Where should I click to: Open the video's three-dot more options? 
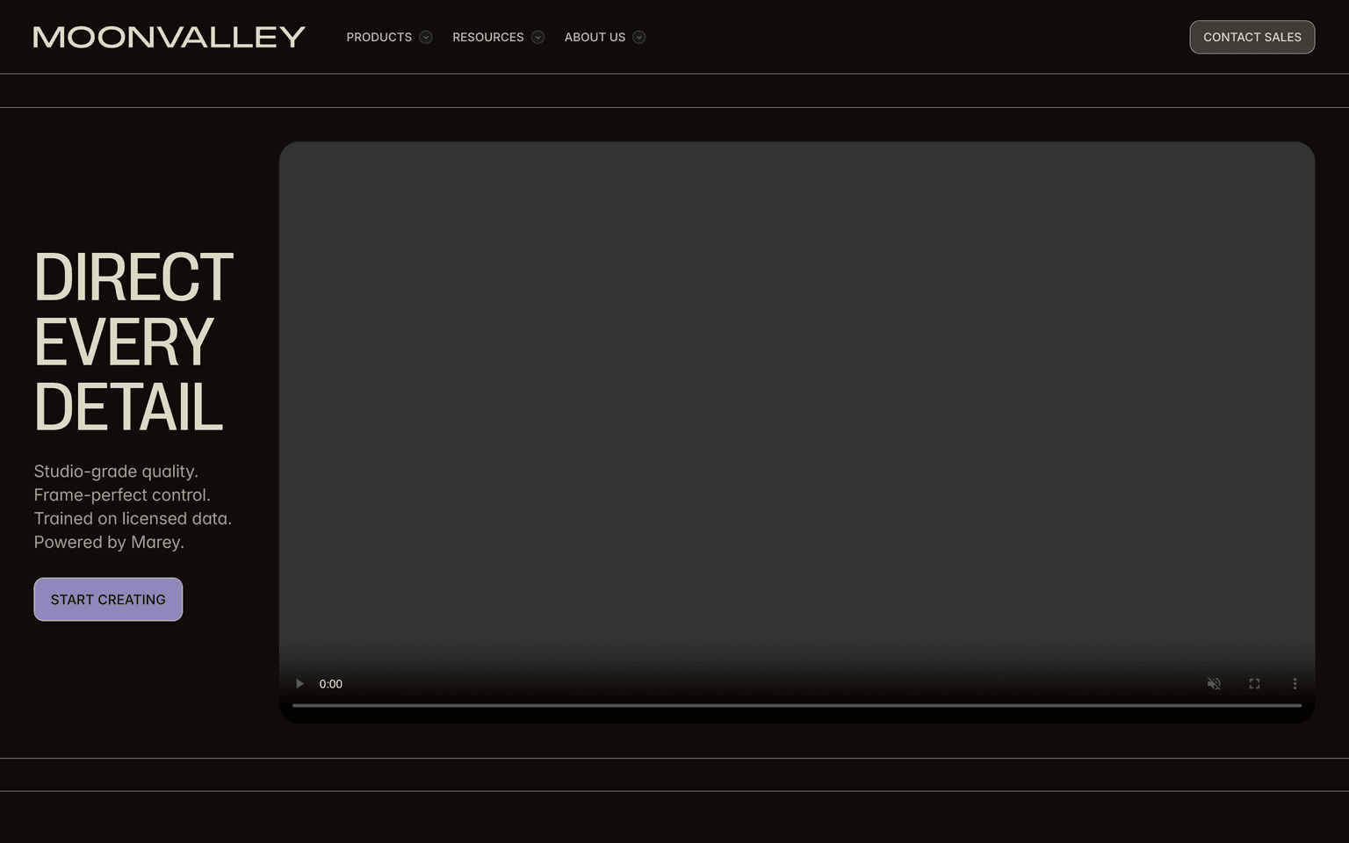pyautogui.click(x=1295, y=684)
